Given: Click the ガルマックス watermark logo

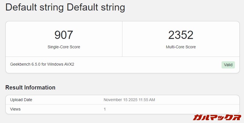Looking at the screenshot, I should click(217, 117).
